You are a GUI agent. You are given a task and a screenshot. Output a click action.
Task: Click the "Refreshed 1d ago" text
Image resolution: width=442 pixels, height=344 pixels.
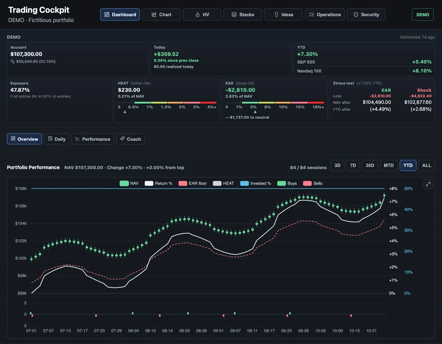click(417, 37)
